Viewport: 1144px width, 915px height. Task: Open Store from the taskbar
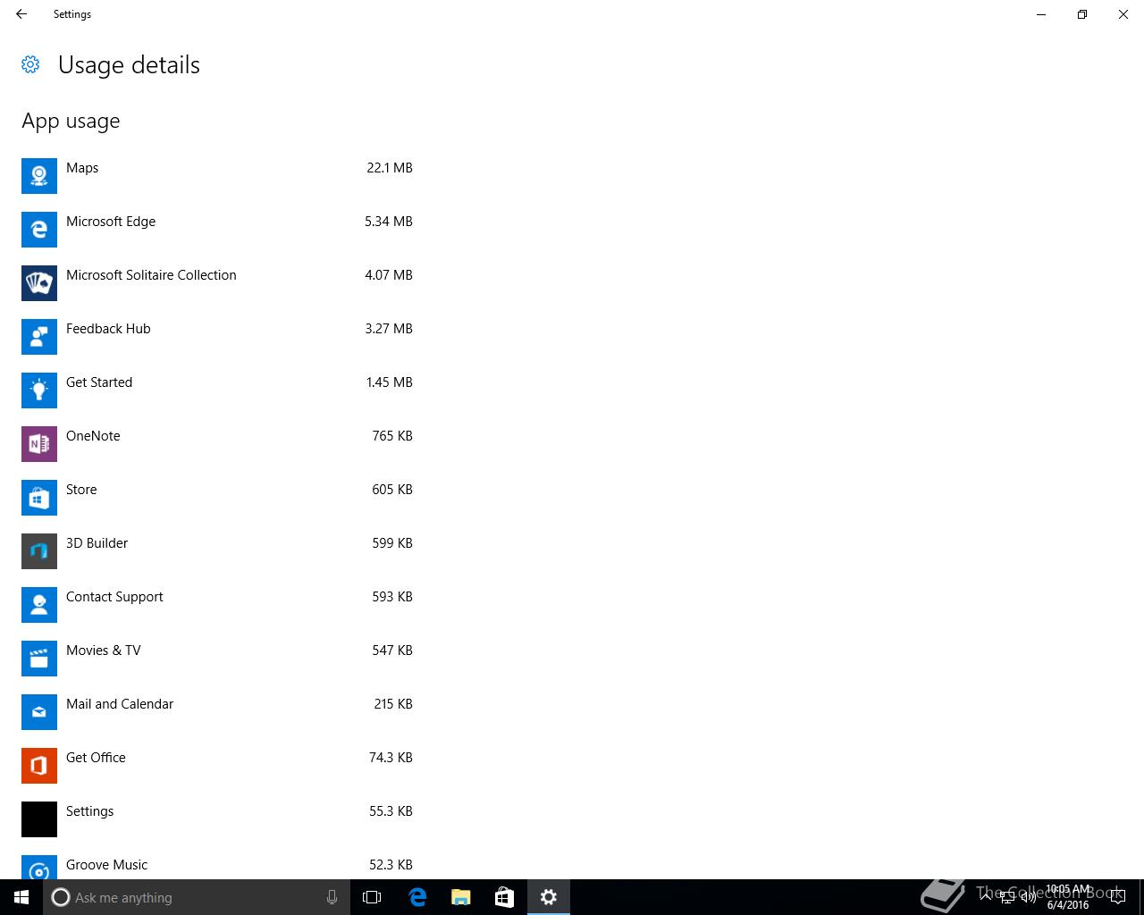point(504,897)
